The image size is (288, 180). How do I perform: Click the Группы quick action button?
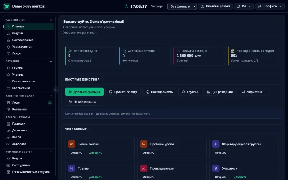coord(190,92)
